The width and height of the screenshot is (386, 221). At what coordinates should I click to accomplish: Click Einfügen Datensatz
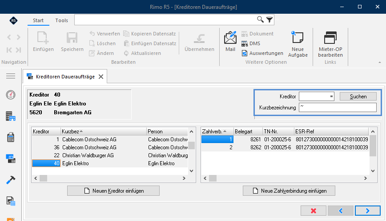(x=150, y=43)
